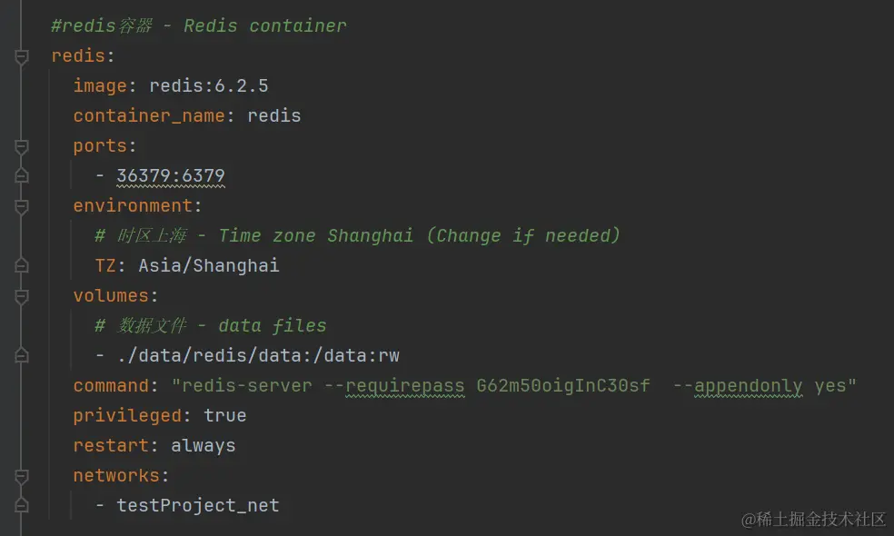
Task: Click the container_name key
Action: [149, 115]
